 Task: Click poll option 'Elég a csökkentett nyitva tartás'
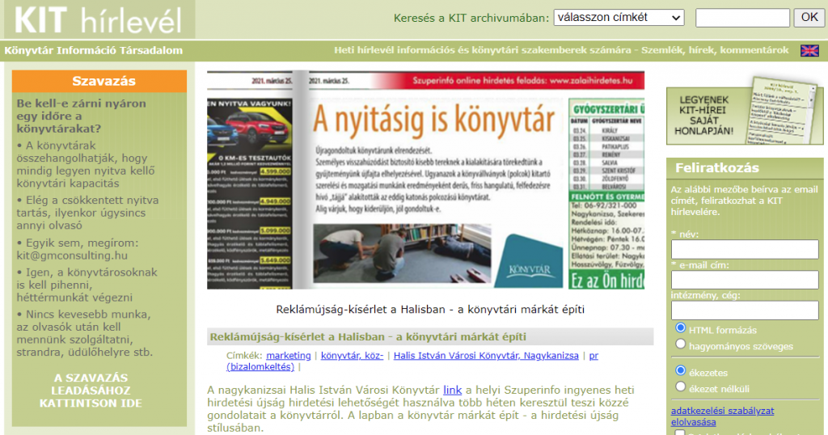(x=87, y=213)
